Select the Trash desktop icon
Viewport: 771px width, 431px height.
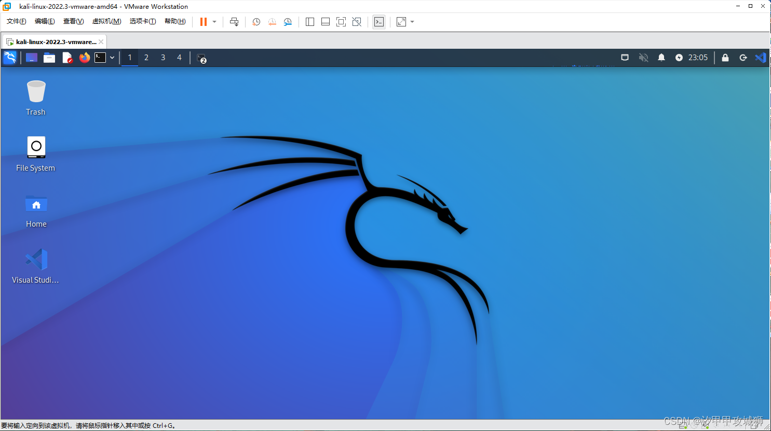(x=36, y=98)
